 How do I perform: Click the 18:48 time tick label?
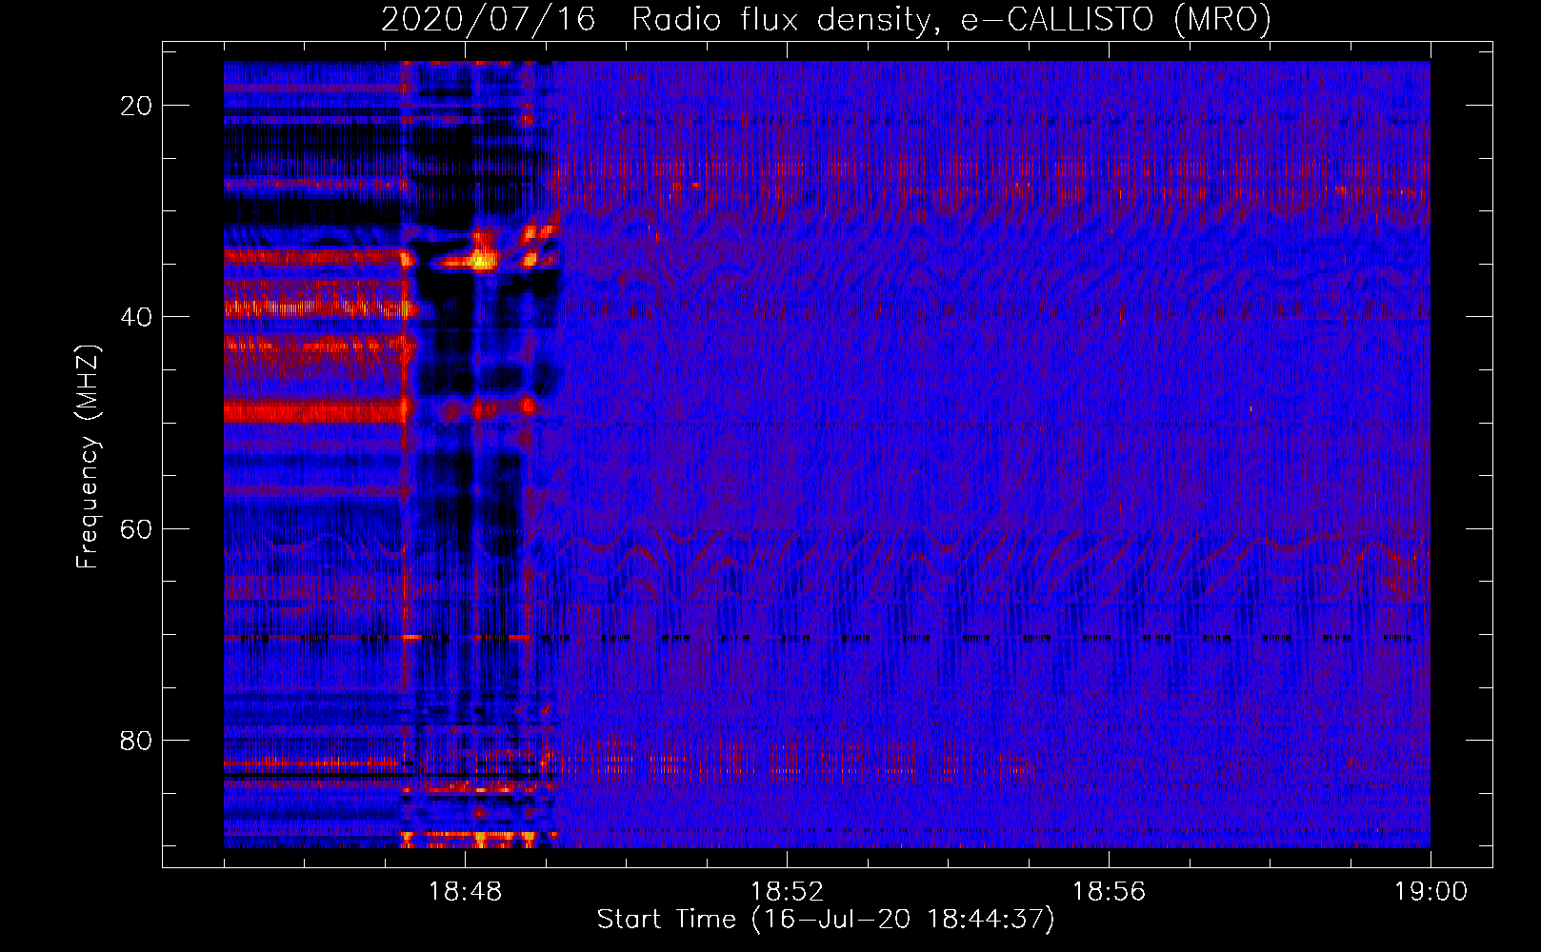click(465, 892)
